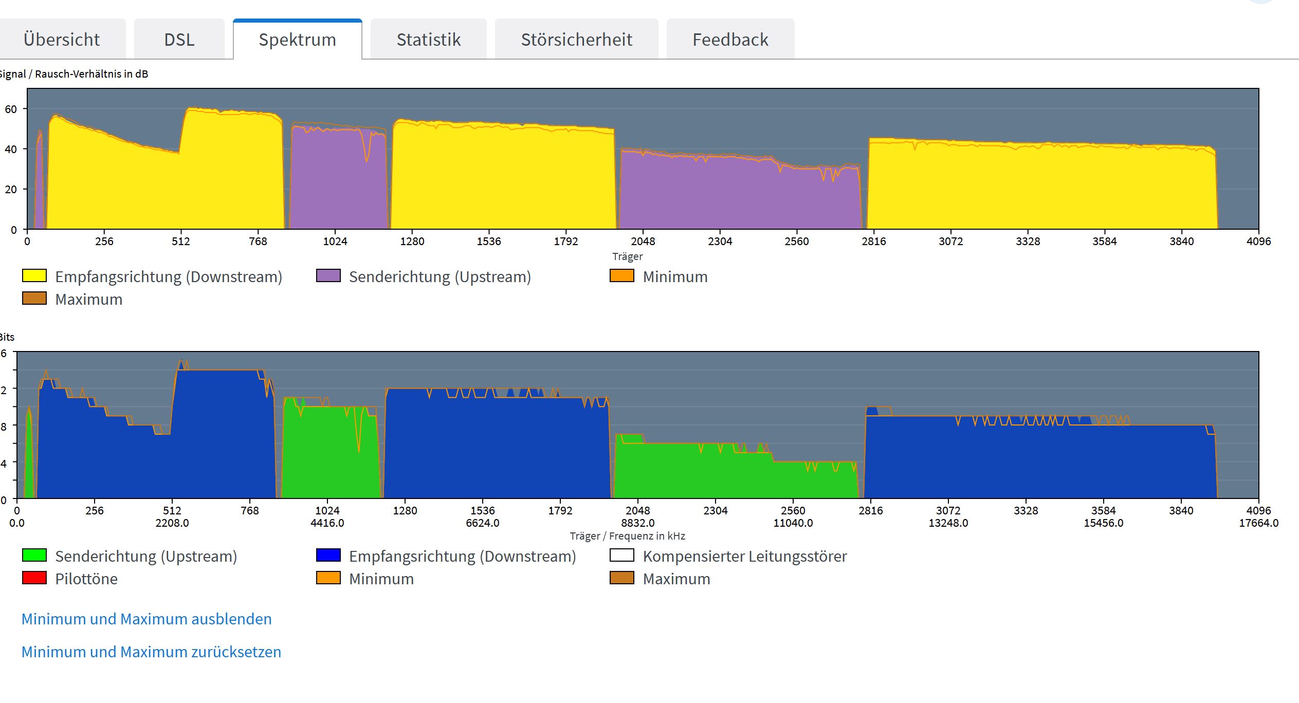Viewport: 1299px width, 703px height.
Task: Open the Statistik tab
Action: coord(428,40)
